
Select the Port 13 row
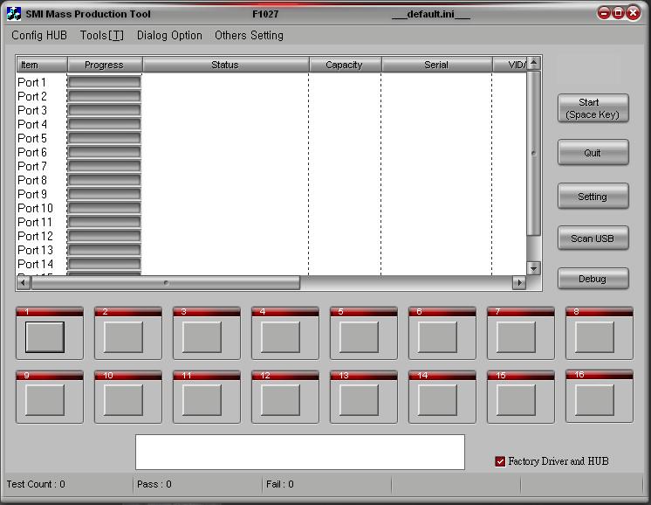click(x=271, y=250)
